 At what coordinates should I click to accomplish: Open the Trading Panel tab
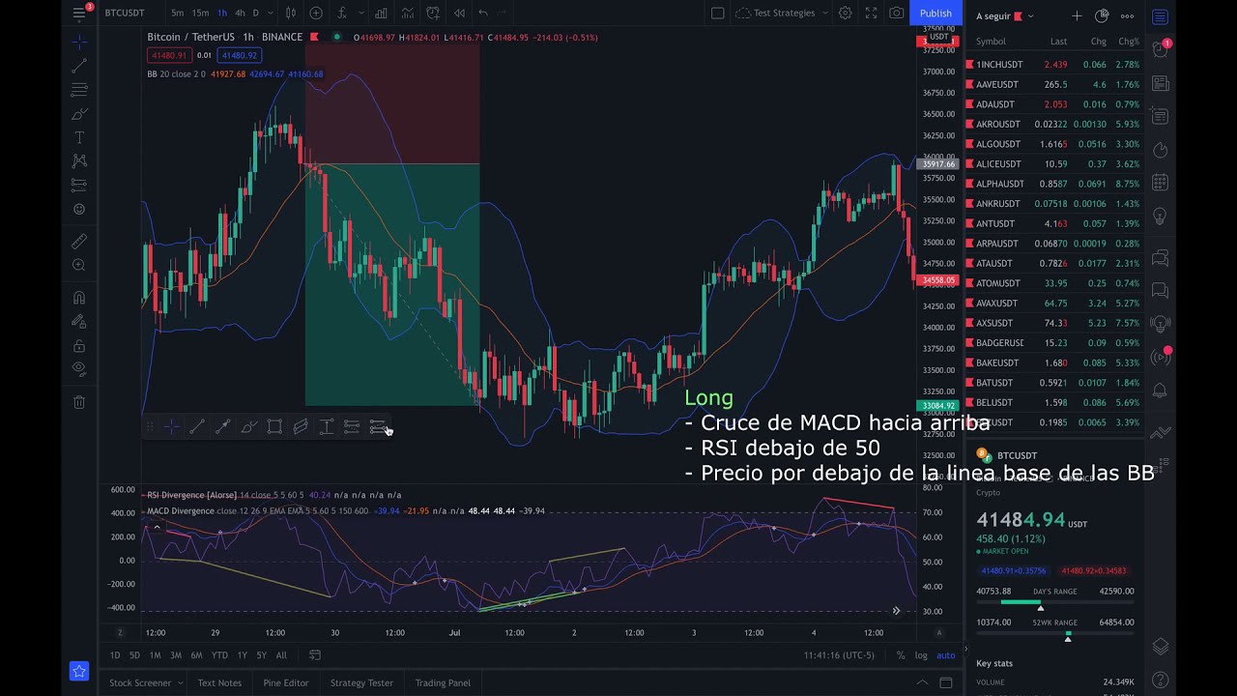click(443, 682)
